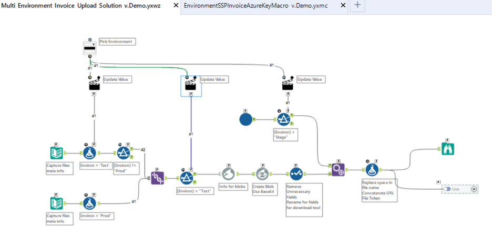Click the Update Value action above the Stage filter
The image size is (492, 239).
click(x=288, y=85)
